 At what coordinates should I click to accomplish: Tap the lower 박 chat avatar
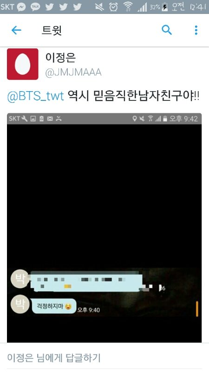20,305
